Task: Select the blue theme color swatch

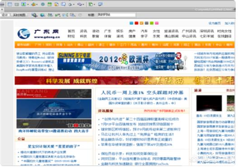Action: pos(131,23)
